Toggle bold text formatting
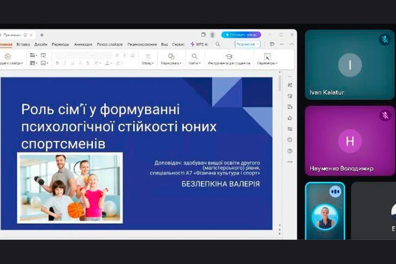This screenshot has height=264, width=396. tap(57, 63)
